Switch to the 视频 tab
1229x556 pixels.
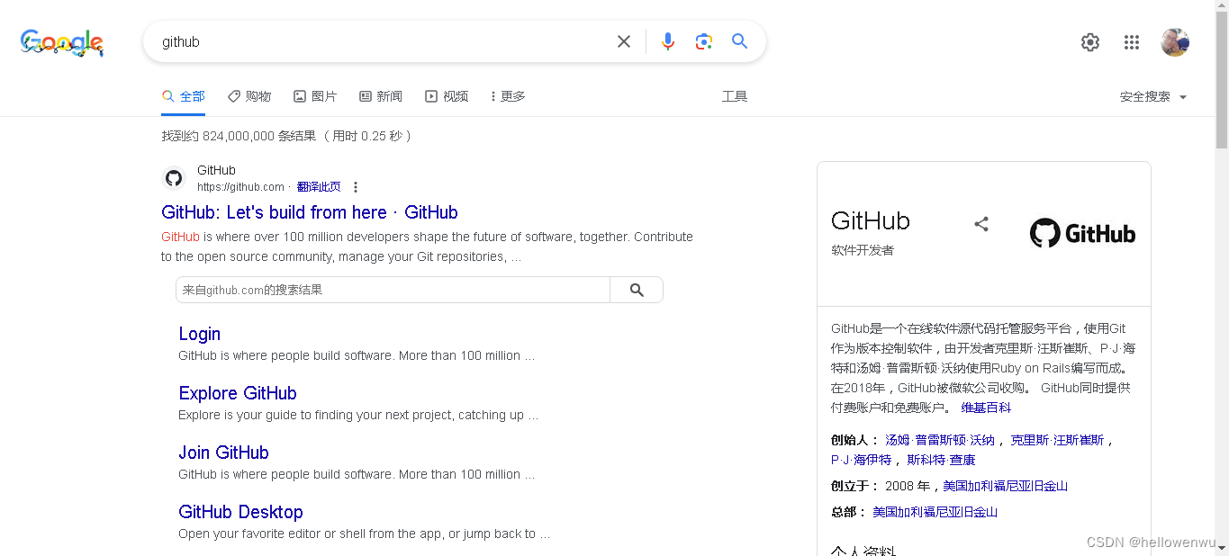point(447,96)
